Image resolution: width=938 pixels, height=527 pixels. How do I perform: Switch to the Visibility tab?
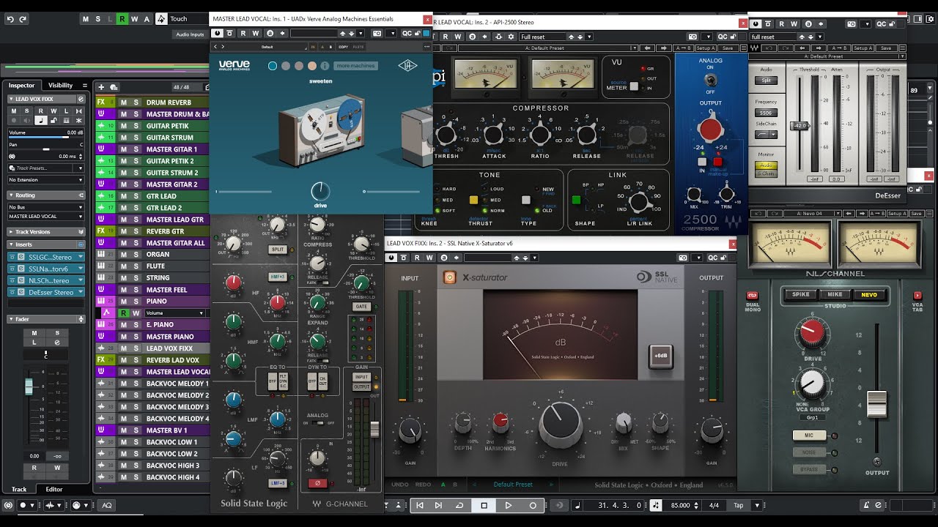coord(61,86)
